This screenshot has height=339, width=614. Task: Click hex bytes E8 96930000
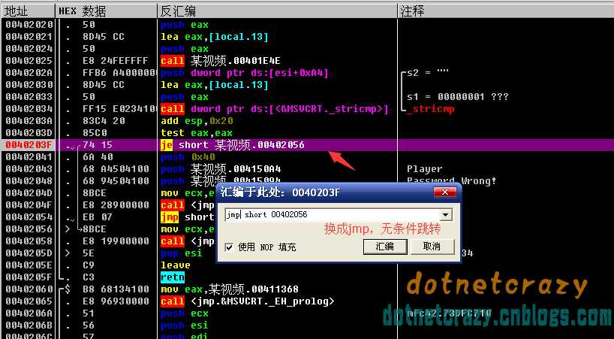(x=116, y=301)
